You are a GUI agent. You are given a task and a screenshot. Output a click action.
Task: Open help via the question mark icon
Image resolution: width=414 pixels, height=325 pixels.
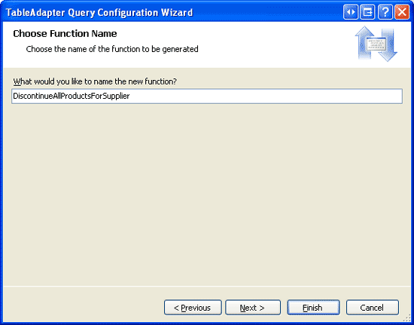click(x=385, y=12)
